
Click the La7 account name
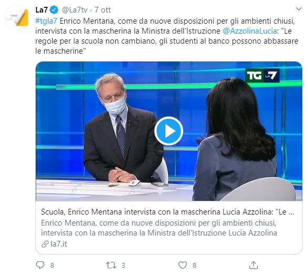(x=42, y=10)
